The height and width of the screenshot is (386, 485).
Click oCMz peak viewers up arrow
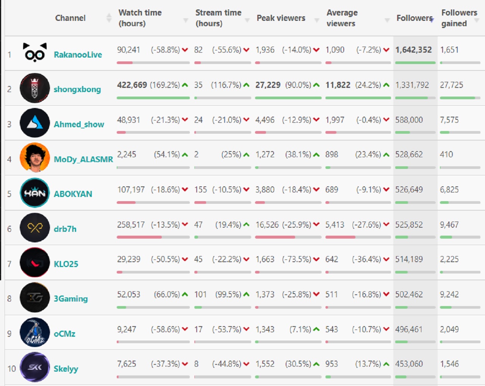tap(316, 330)
